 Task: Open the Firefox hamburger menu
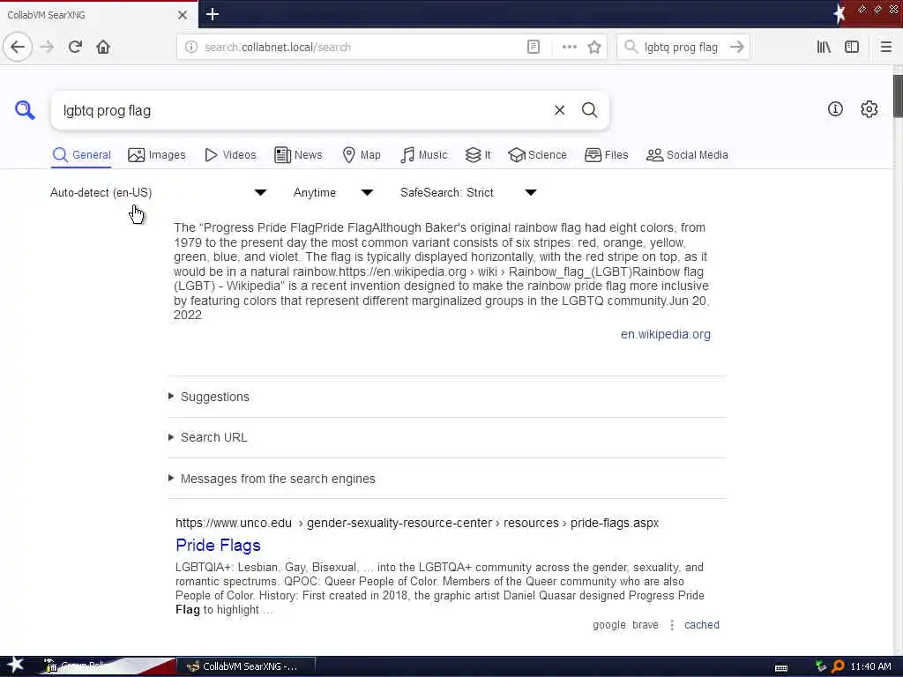pos(885,48)
